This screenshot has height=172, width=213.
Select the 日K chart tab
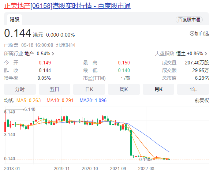pos(89,89)
